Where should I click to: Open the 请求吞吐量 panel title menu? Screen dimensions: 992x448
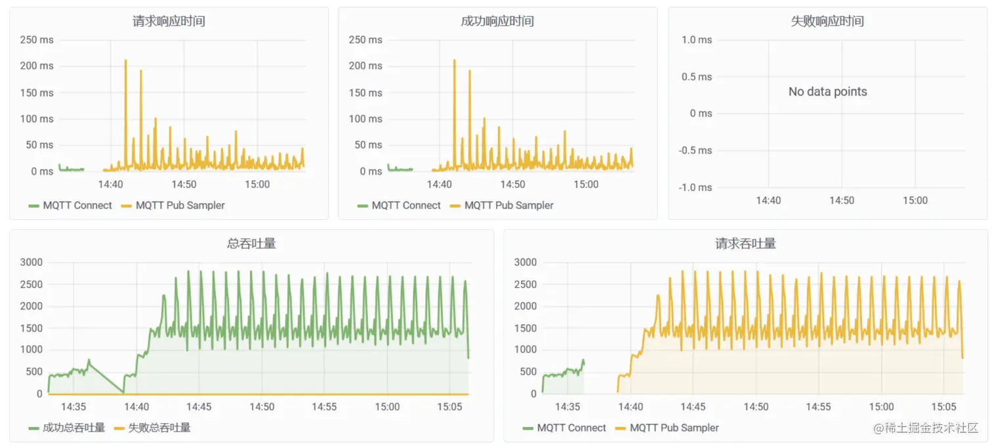[x=745, y=244]
